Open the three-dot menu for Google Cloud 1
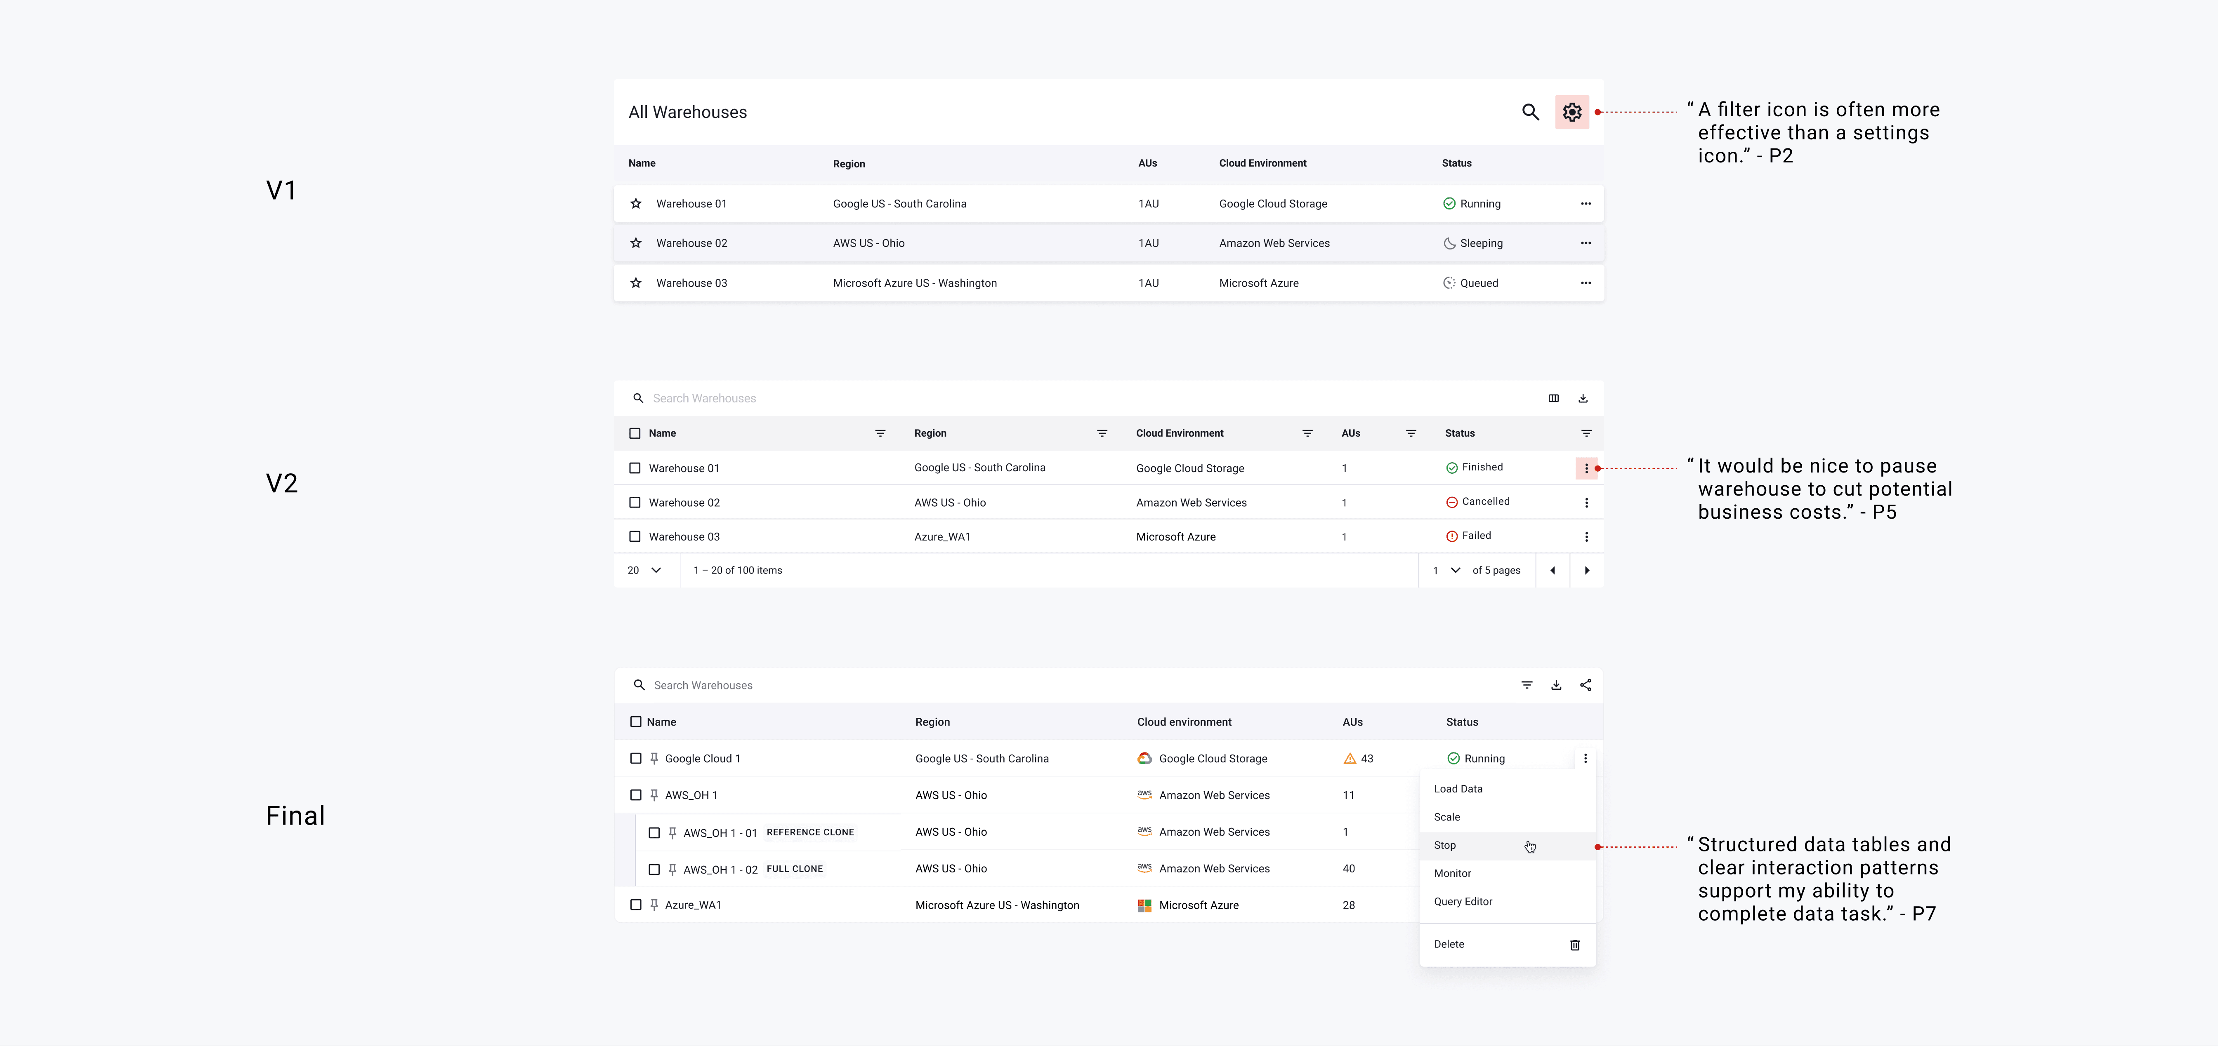 (x=1585, y=759)
